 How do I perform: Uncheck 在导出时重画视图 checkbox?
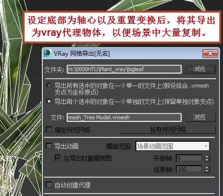click(58, 158)
